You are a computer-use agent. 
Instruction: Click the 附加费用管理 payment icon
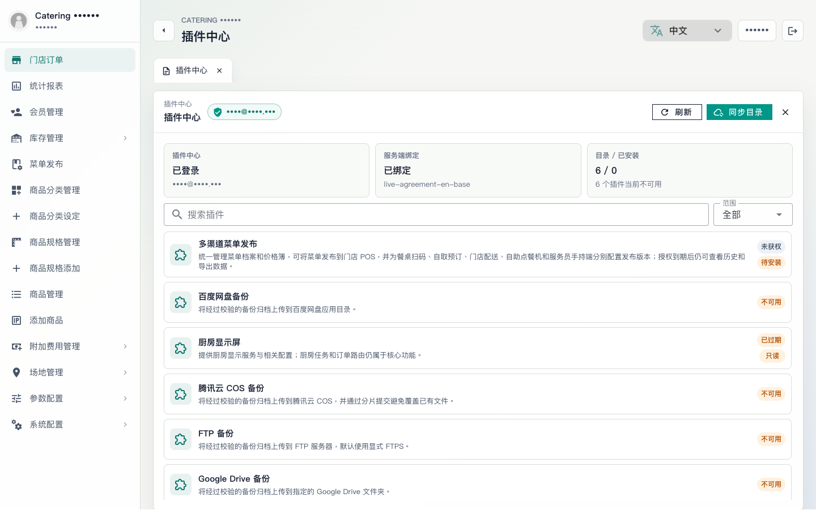(16, 346)
